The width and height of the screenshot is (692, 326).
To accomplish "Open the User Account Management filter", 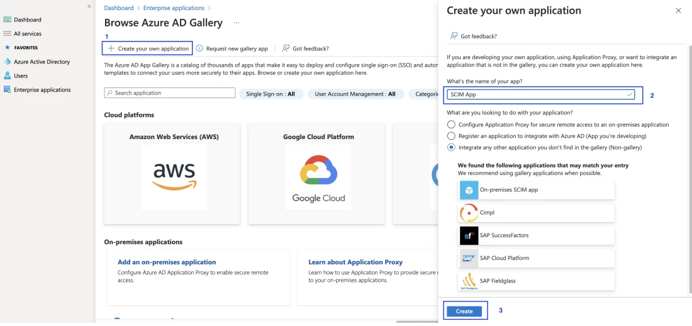I will 355,94.
